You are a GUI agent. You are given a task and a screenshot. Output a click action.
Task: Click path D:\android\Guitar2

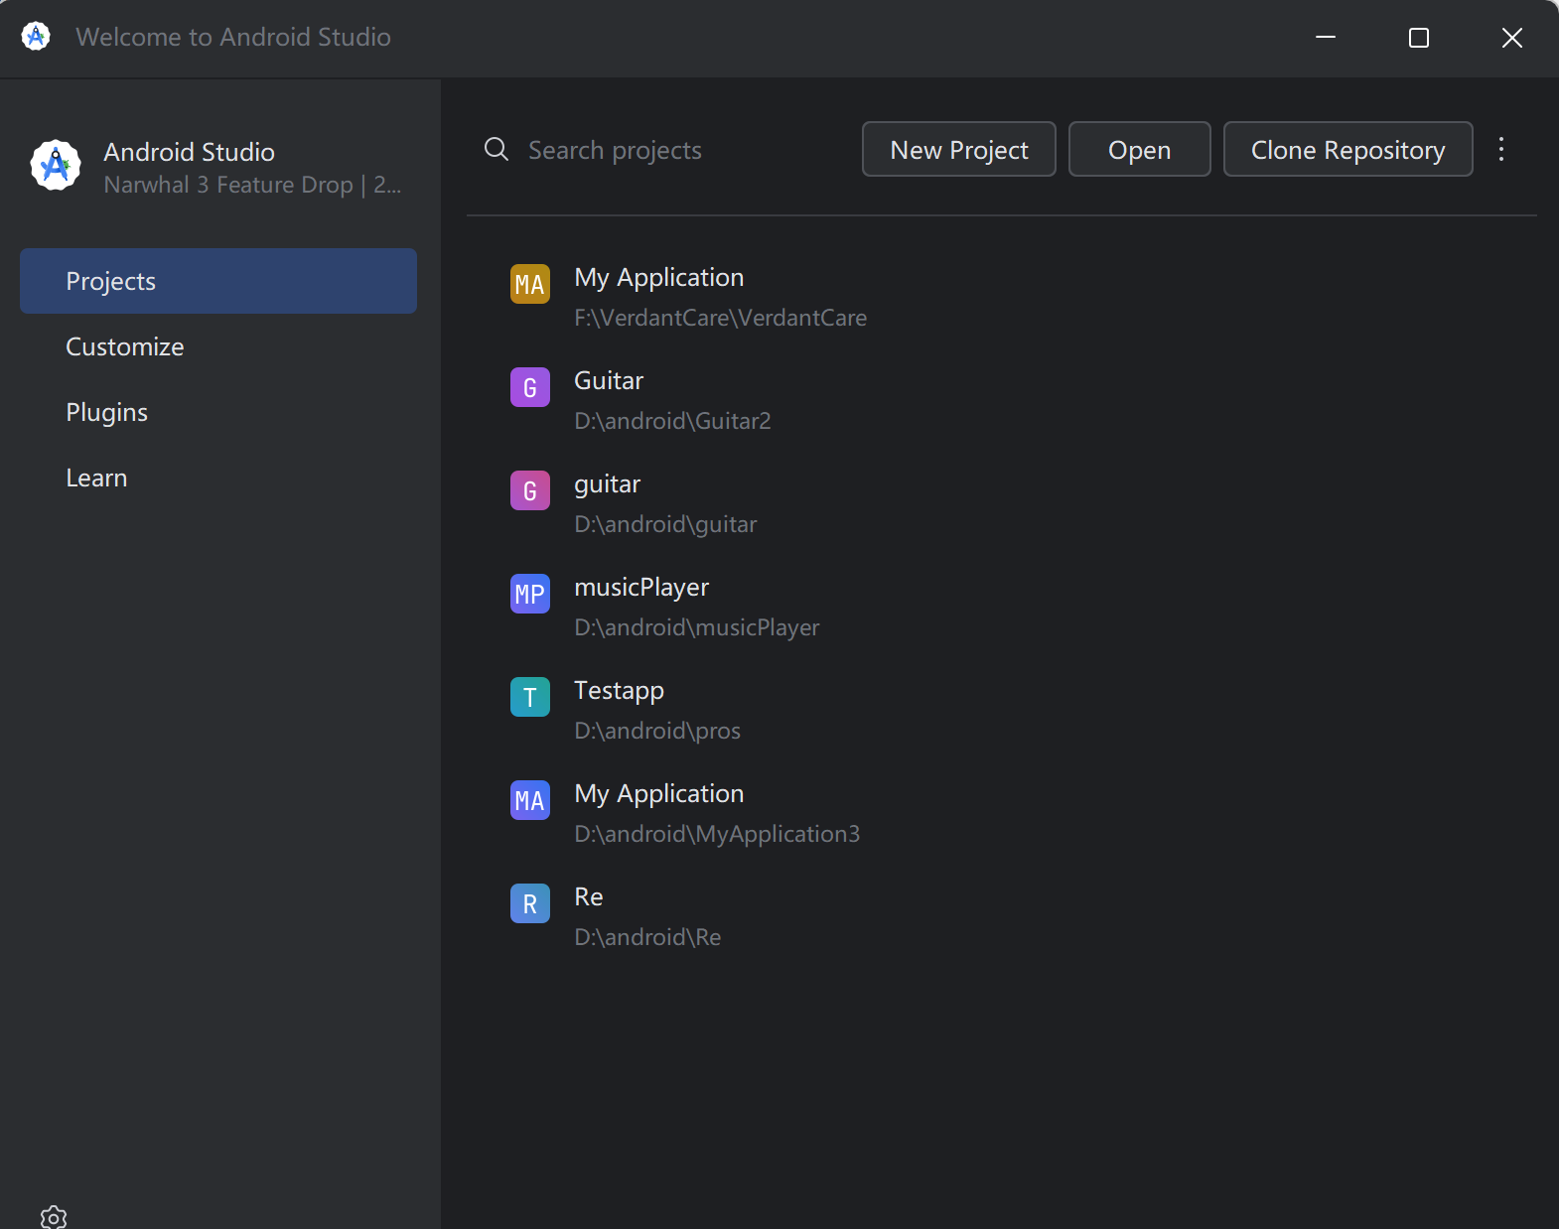coord(672,421)
